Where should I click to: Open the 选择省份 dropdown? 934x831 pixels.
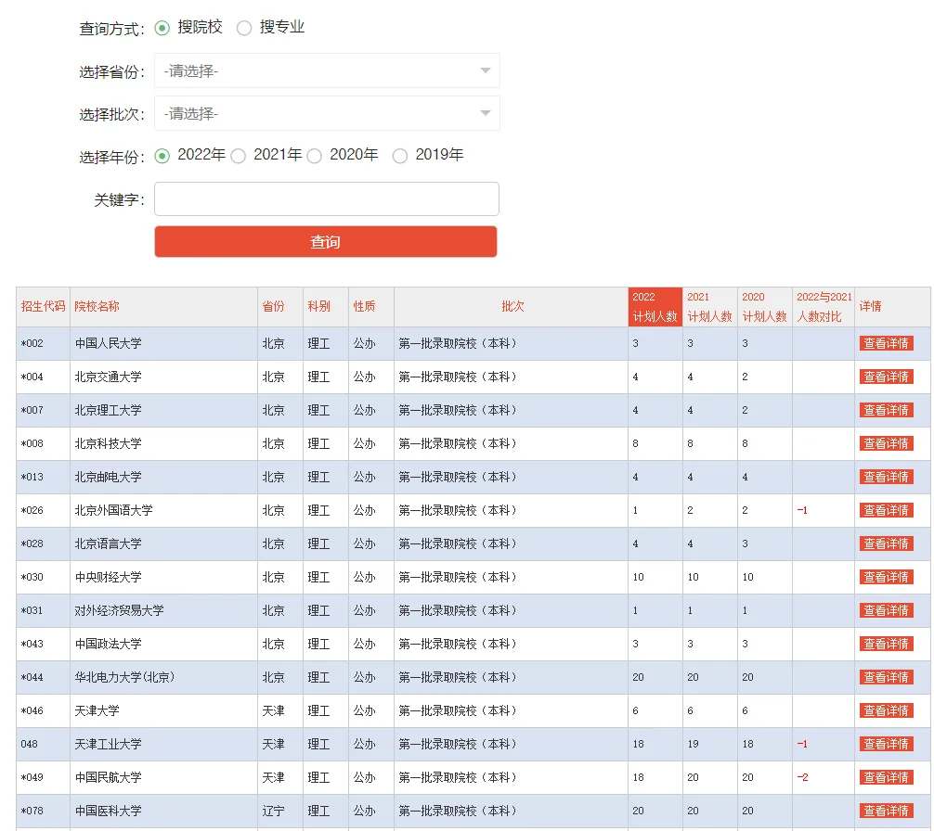tap(327, 70)
